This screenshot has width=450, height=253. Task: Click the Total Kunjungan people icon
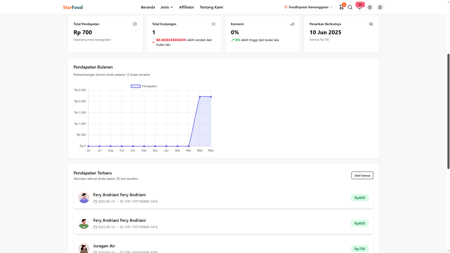click(213, 24)
